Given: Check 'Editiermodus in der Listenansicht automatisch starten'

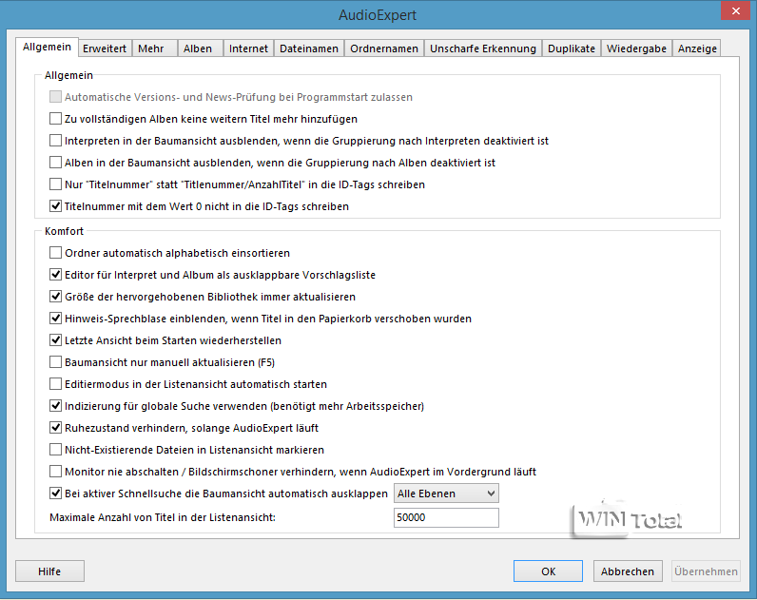Looking at the screenshot, I should [x=55, y=384].
